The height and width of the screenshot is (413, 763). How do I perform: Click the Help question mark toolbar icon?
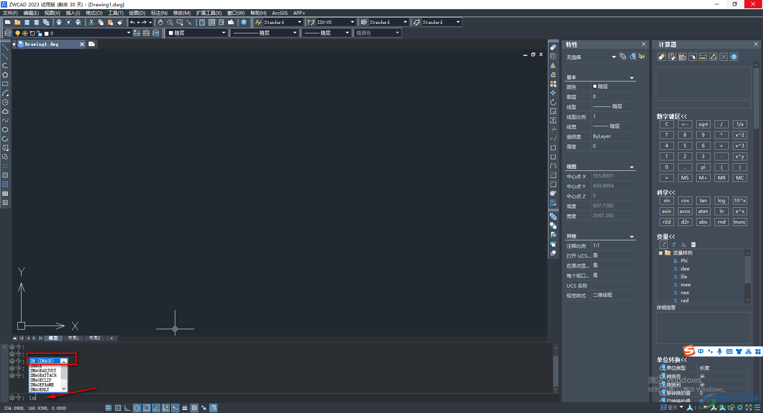click(x=244, y=22)
